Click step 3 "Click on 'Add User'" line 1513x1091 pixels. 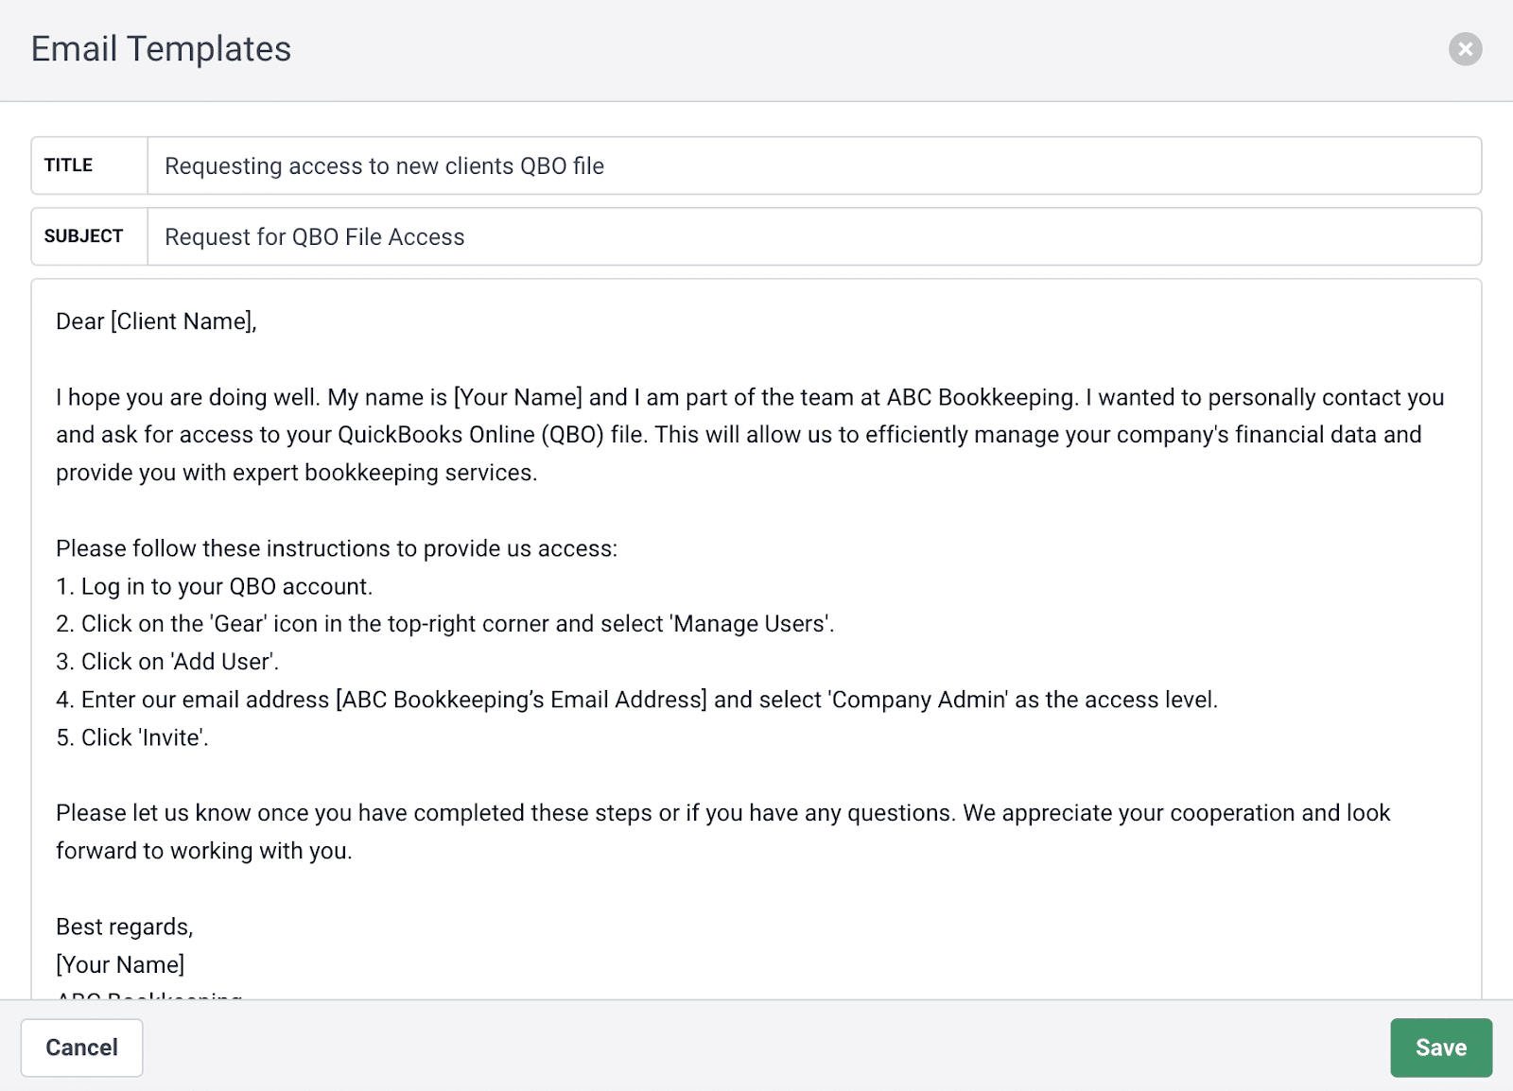[167, 662]
